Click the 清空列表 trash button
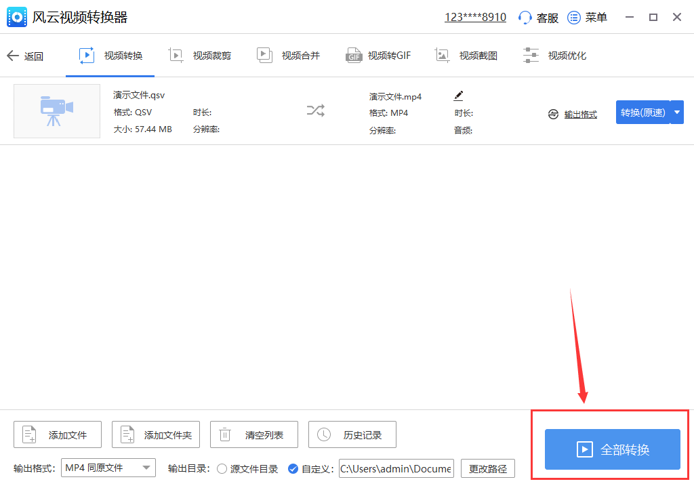This screenshot has width=694, height=488. 254,435
